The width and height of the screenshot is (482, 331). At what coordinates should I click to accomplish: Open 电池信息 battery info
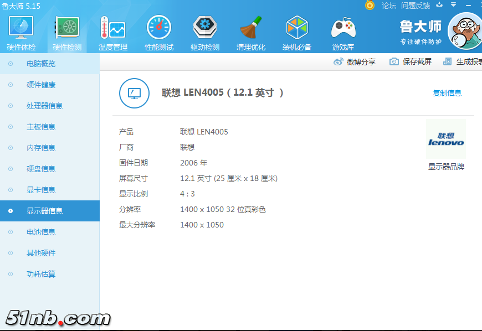(50, 232)
